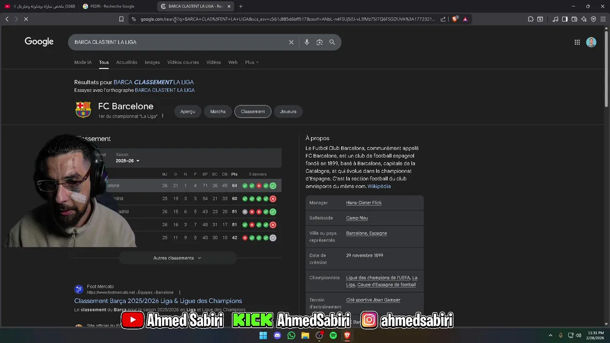Open the Barcelone, Espagne link
The image size is (610, 343).
pyautogui.click(x=366, y=233)
